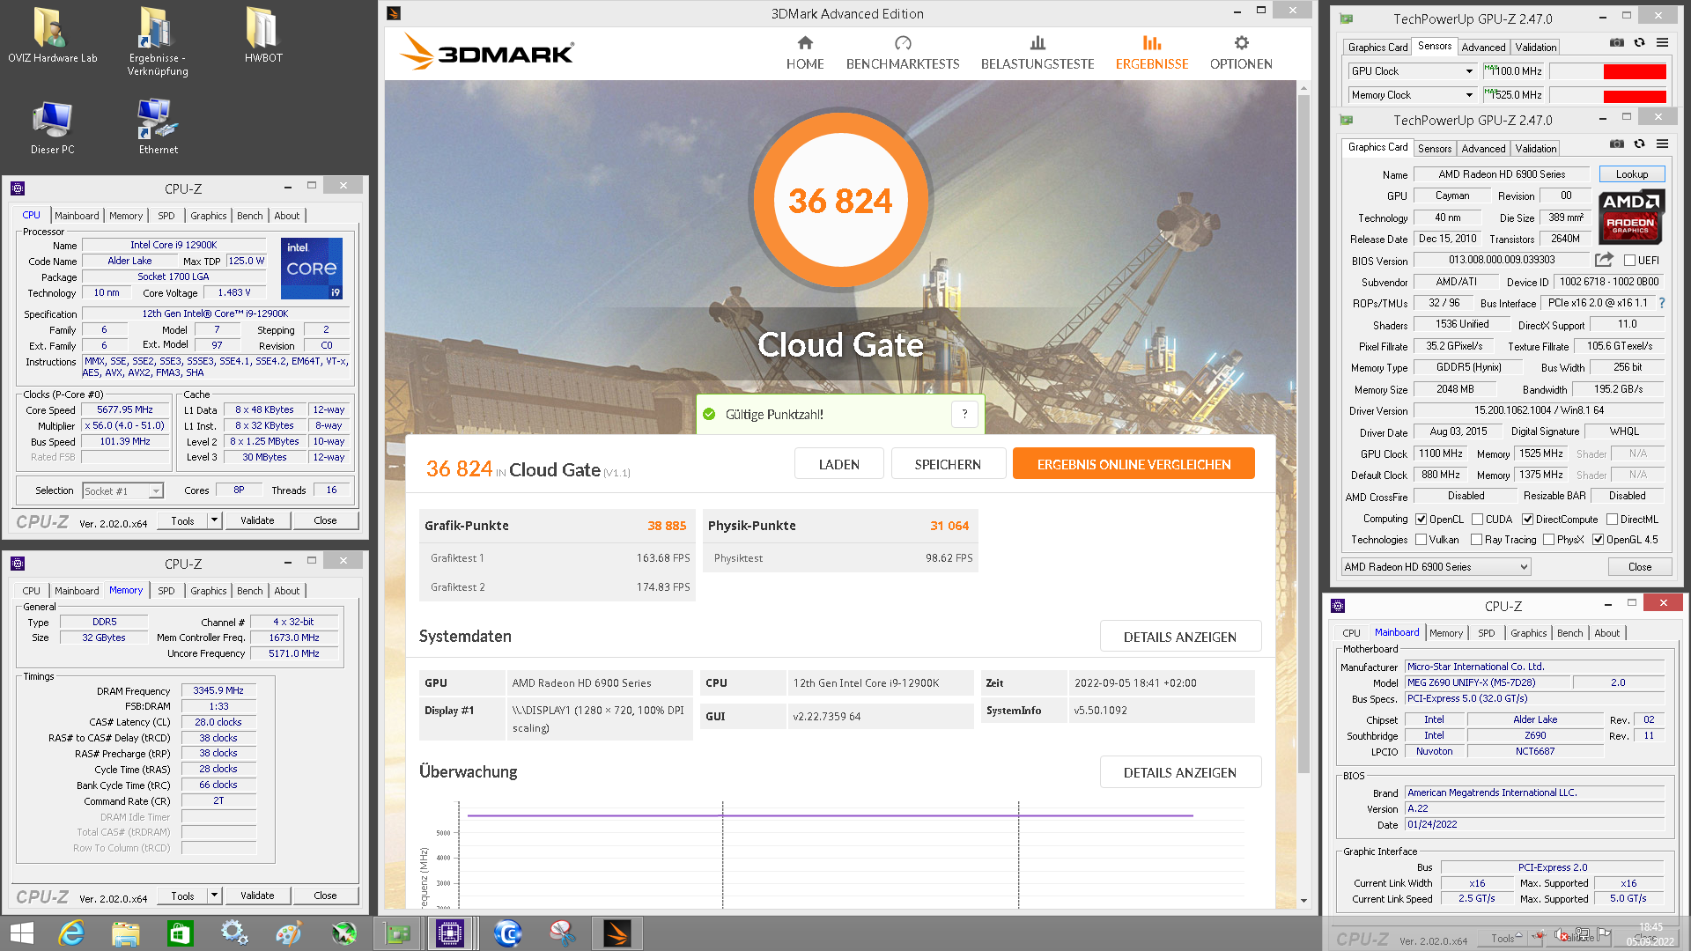The image size is (1691, 951).
Task: Click the Lookup button in GPU-Z
Action: coord(1632,174)
